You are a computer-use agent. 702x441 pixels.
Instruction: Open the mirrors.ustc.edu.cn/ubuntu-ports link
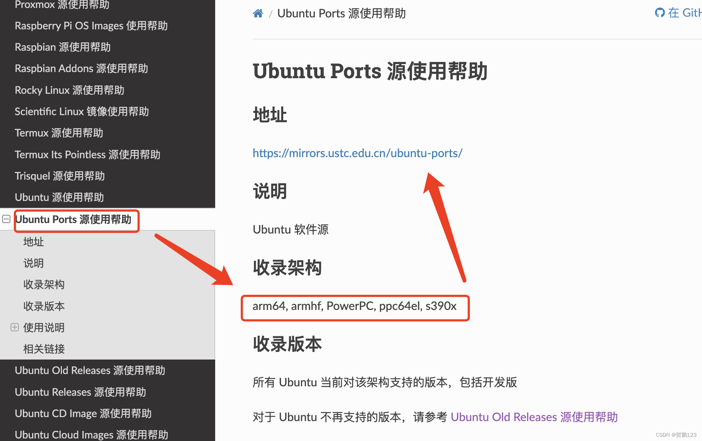click(357, 153)
